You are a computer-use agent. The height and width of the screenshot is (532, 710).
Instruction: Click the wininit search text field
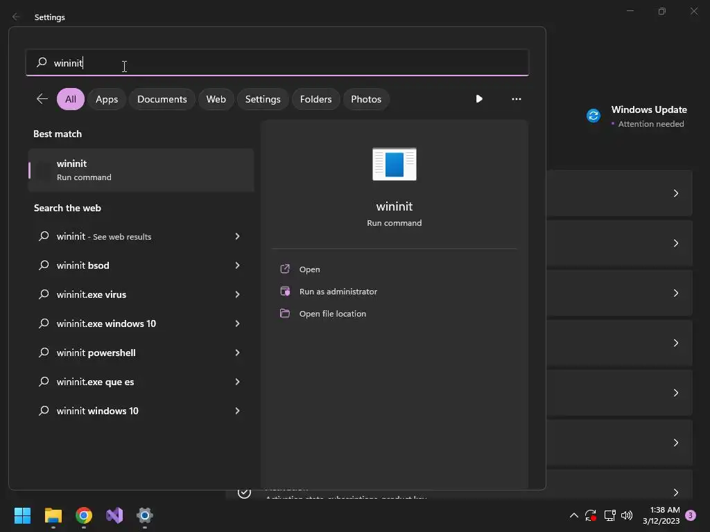click(x=277, y=62)
